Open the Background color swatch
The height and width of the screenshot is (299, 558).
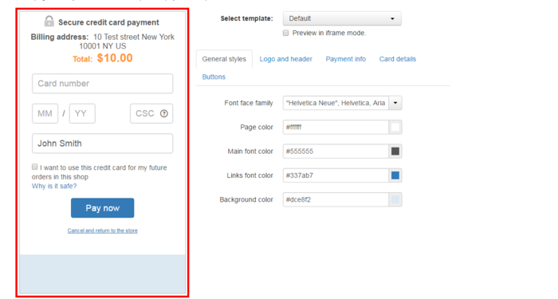[x=395, y=199]
